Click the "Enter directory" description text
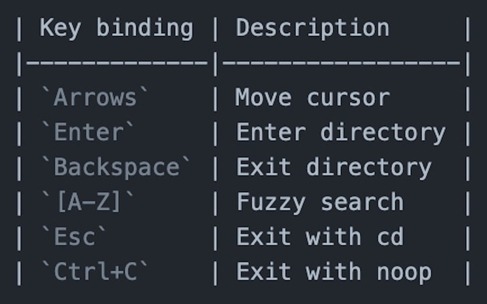The height and width of the screenshot is (304, 487). (x=341, y=132)
